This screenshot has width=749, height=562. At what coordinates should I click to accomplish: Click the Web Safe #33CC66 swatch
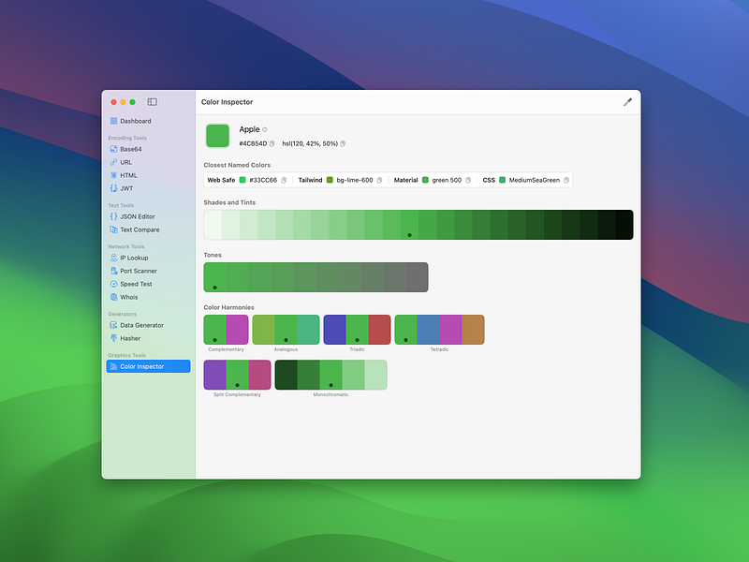242,180
